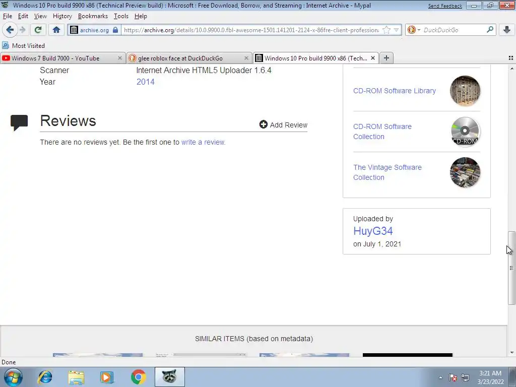Open uploader profile HuyG34
This screenshot has width=516, height=387.
coord(373,231)
